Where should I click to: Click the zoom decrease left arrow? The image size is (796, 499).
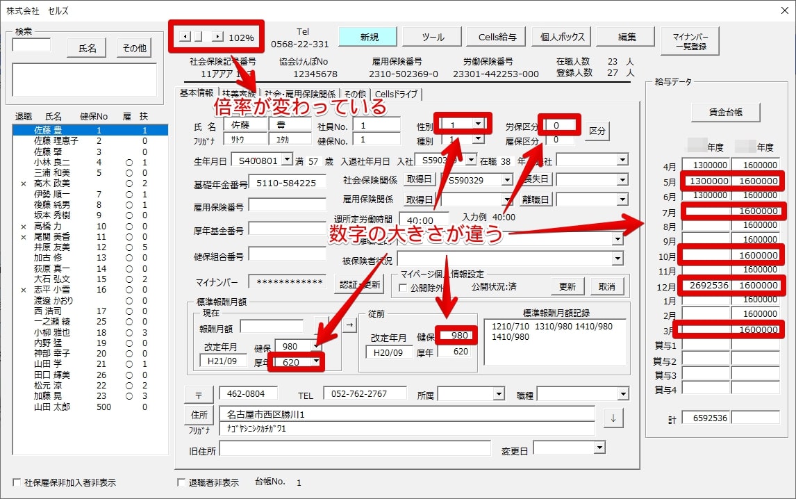(185, 37)
